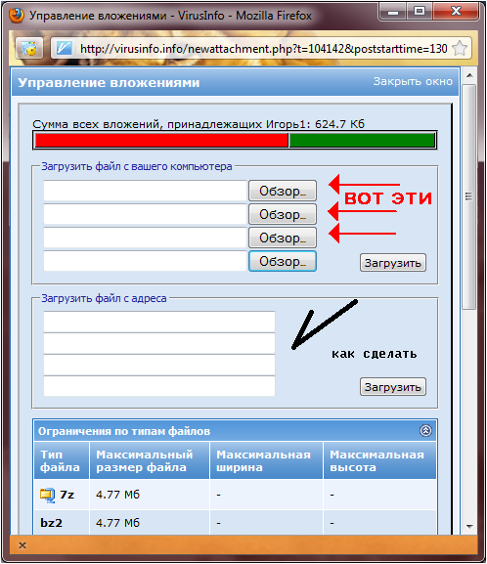Close the add-on bar with the x

point(22,545)
